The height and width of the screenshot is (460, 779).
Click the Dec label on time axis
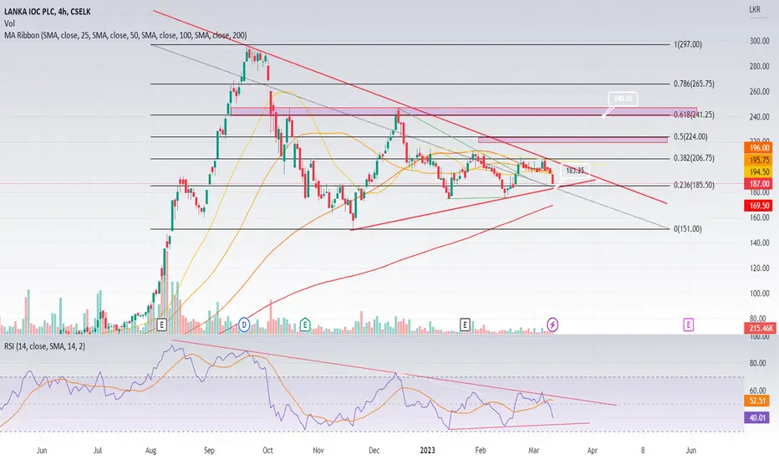(374, 451)
